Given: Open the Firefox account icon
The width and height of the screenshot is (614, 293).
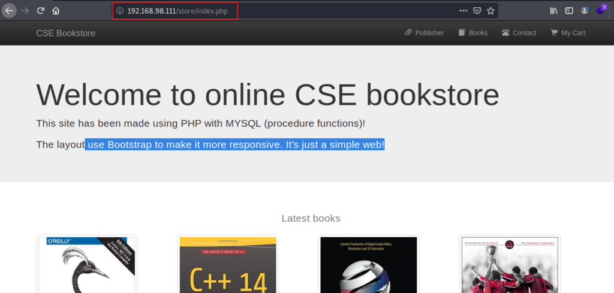Looking at the screenshot, I should [585, 11].
